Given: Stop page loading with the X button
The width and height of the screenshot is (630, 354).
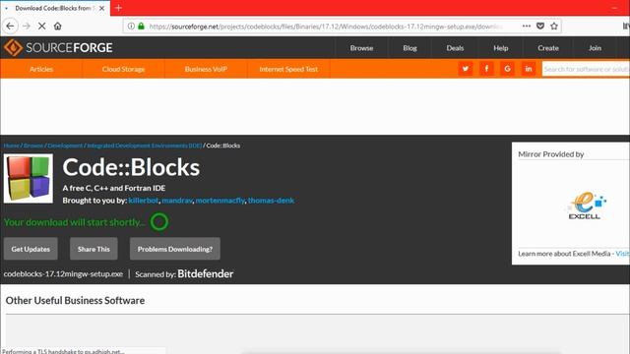Looking at the screenshot, I should [x=41, y=27].
